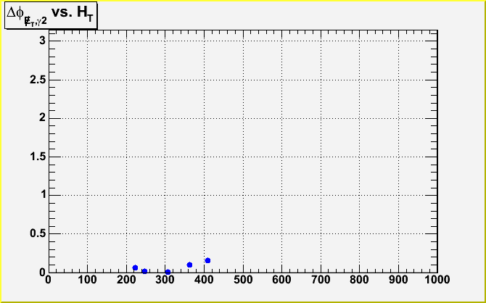Click the y-axis tick label 1
This screenshot has height=303, width=486.
[x=42, y=194]
